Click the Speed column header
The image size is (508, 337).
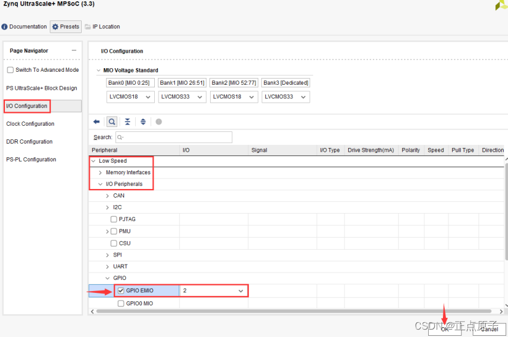pos(436,150)
